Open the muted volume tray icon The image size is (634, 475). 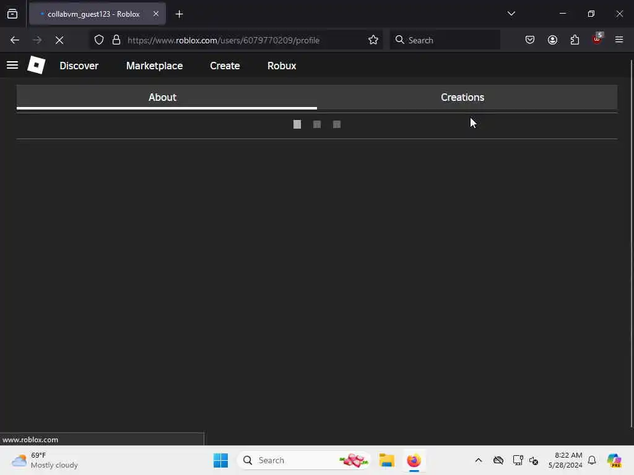[x=534, y=460]
